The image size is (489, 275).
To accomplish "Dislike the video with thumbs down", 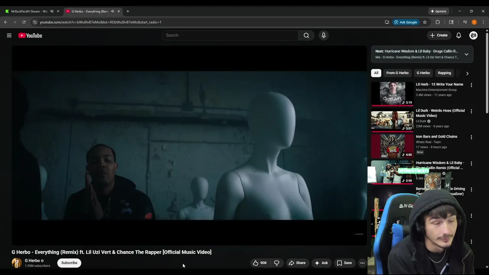I will pos(277,263).
